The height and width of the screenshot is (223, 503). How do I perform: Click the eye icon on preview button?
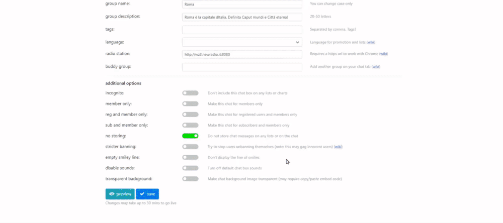click(112, 194)
